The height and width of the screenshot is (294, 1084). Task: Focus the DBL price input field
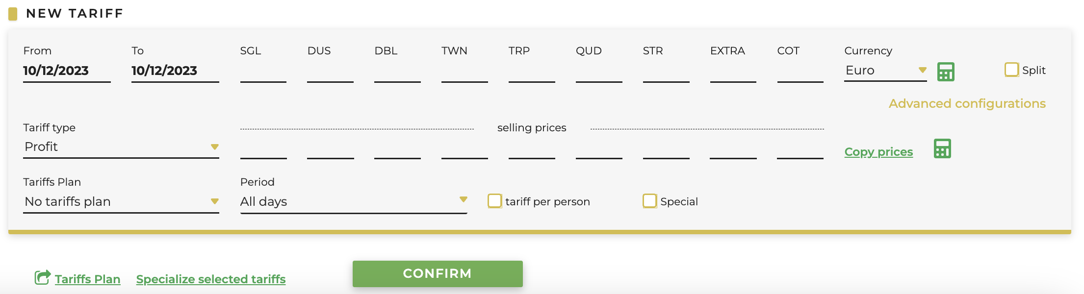pos(397,71)
